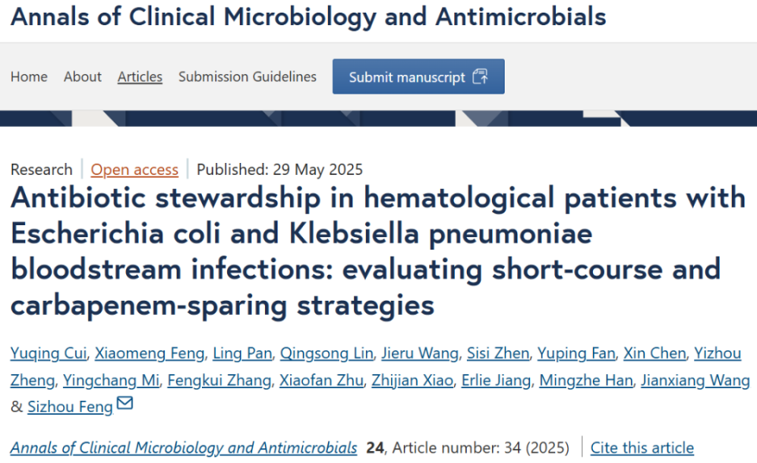Open the journal name link in the citation line
757x463 pixels.
[184, 447]
